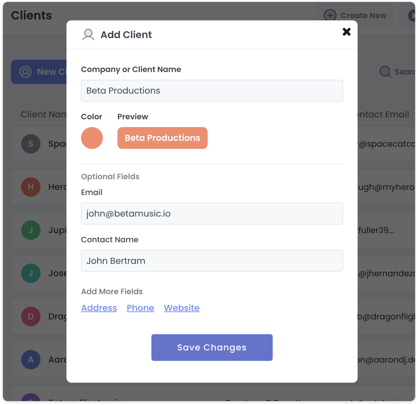The image size is (418, 405).
Task: Click the Beta Productions preview pill
Action: click(162, 138)
